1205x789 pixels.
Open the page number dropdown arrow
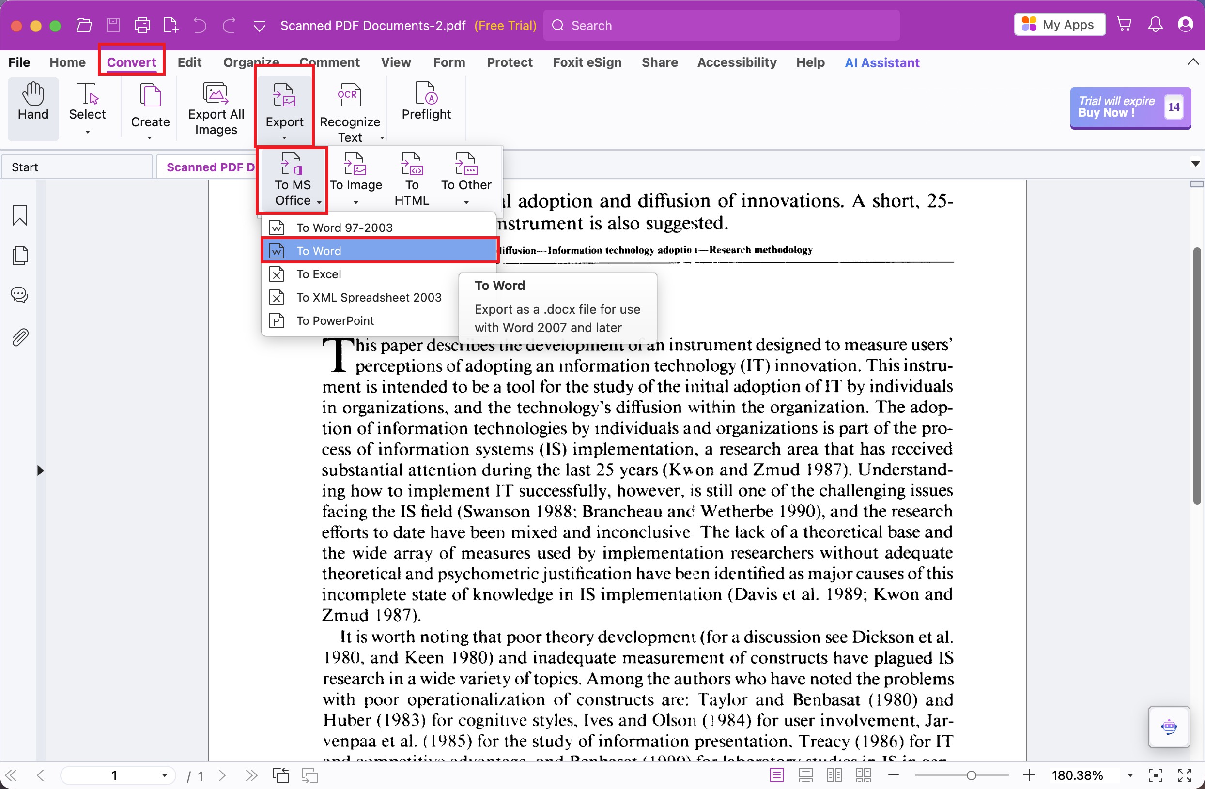point(164,775)
